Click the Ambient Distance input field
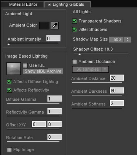 tap(117, 78)
